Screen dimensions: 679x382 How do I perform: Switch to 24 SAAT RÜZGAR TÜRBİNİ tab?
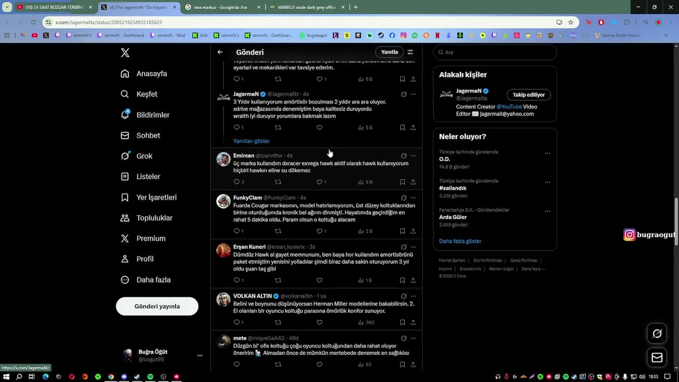click(54, 7)
